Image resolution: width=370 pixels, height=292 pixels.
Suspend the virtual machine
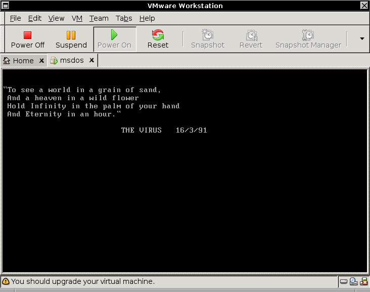pos(71,39)
